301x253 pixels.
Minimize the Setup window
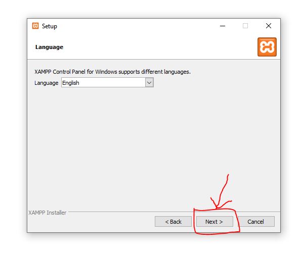point(223,26)
